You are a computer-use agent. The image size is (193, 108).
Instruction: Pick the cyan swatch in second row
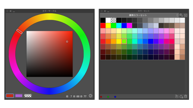[119, 25]
